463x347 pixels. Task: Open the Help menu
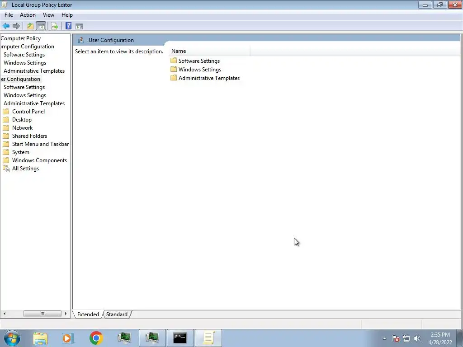coord(67,15)
